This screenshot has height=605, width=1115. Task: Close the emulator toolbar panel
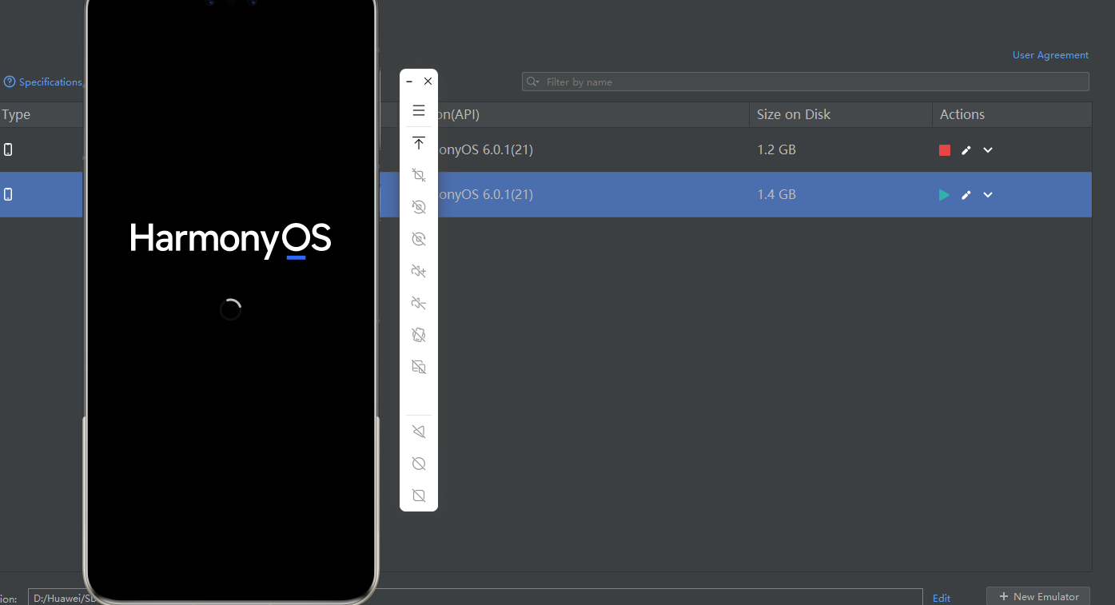428,82
